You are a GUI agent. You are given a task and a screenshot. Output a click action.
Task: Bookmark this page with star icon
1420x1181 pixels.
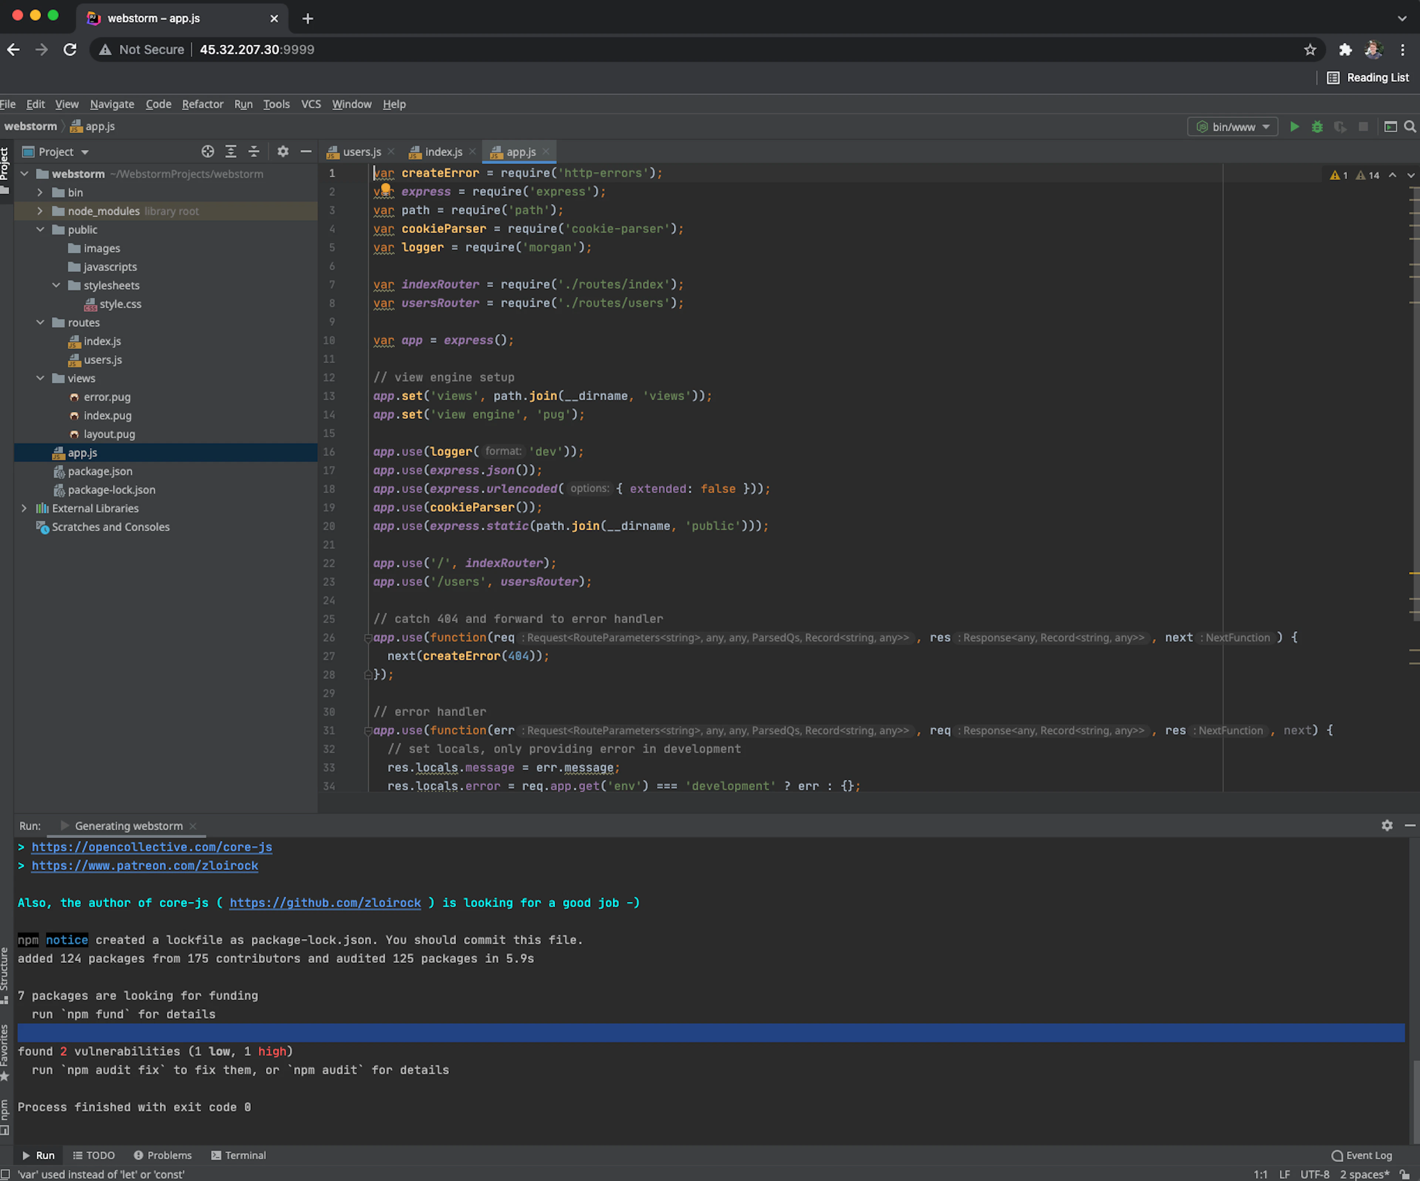[x=1310, y=49]
